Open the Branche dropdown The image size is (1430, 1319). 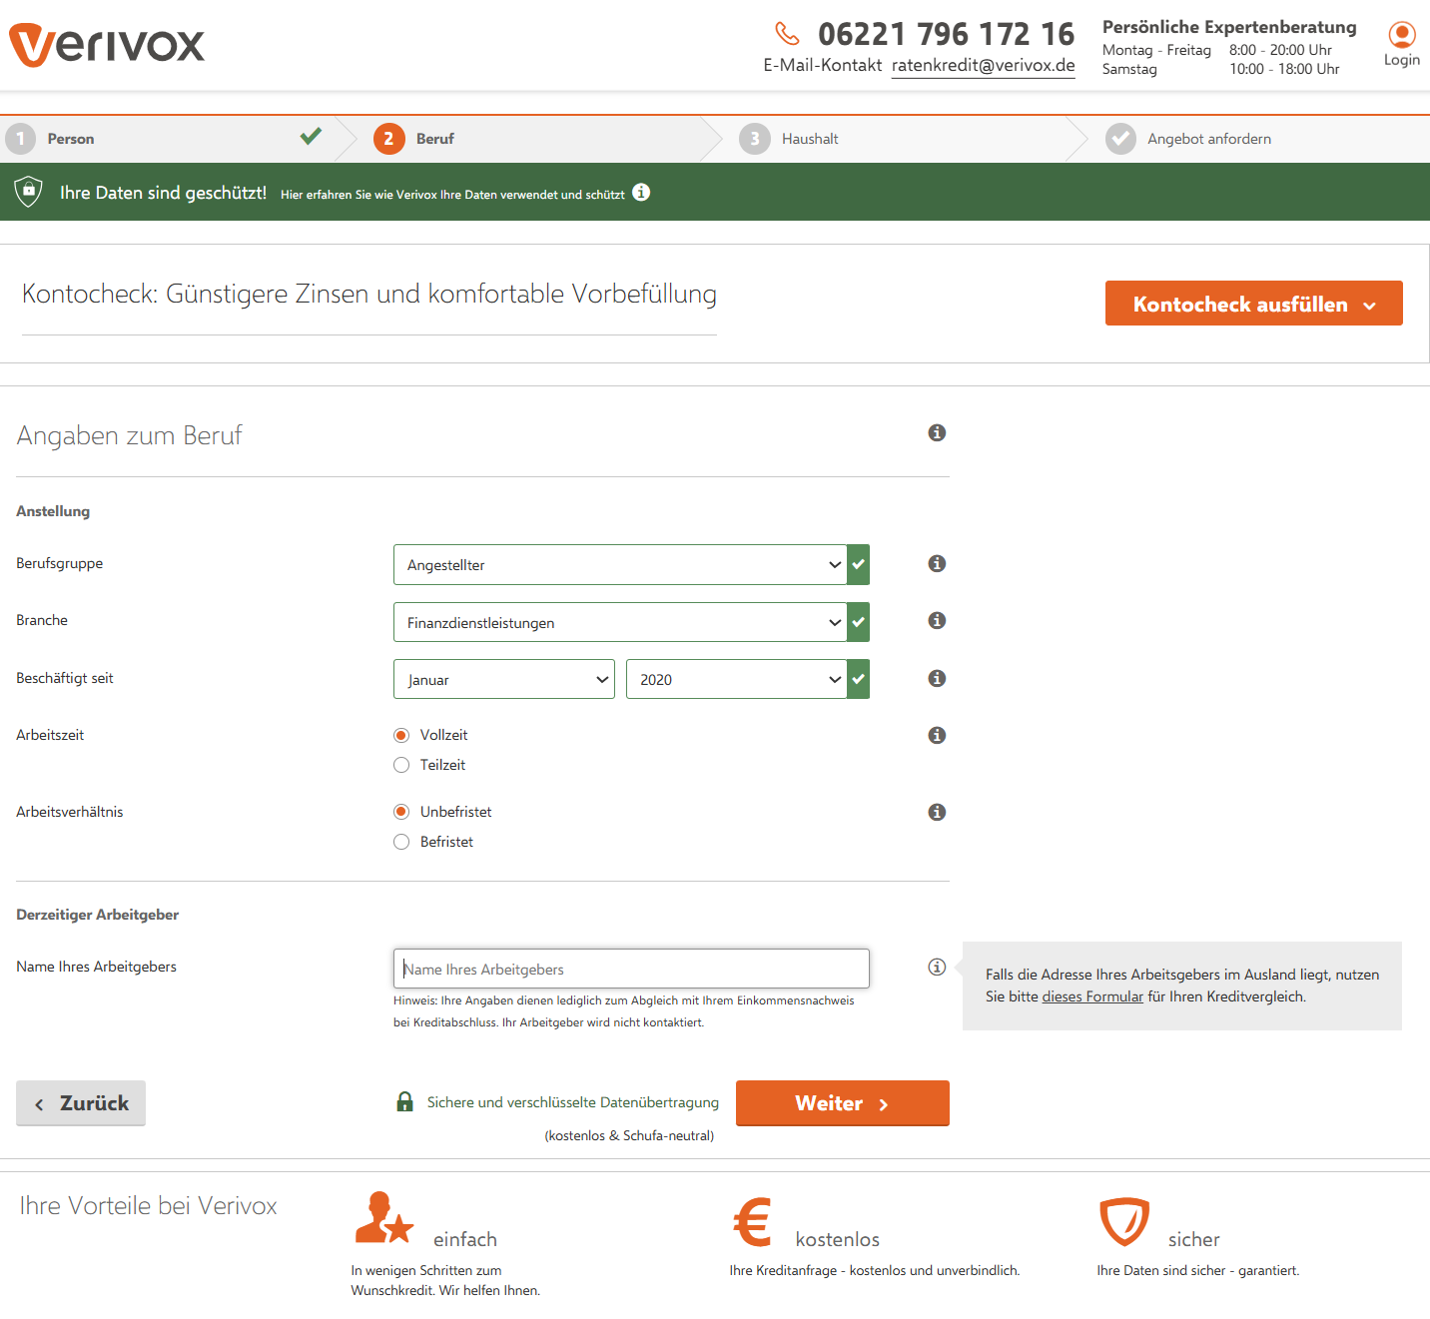620,623
